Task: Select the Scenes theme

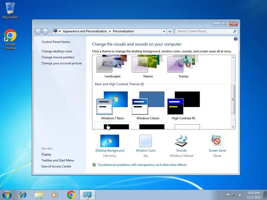Action: [183, 67]
